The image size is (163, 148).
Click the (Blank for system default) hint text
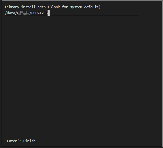click(x=74, y=7)
